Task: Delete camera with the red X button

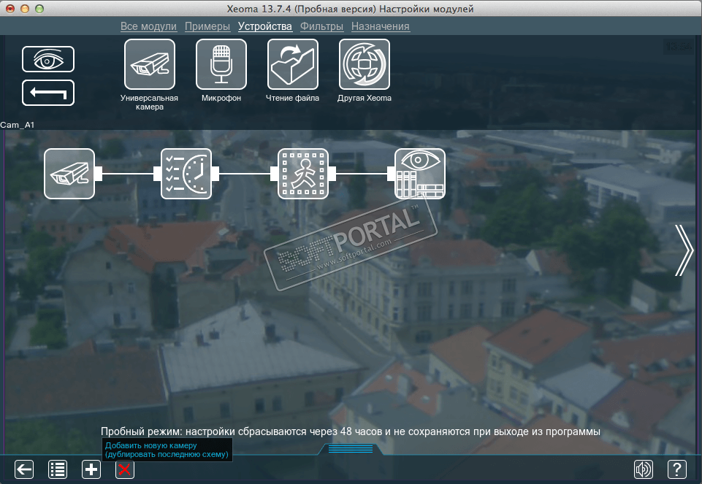Action: 124,469
